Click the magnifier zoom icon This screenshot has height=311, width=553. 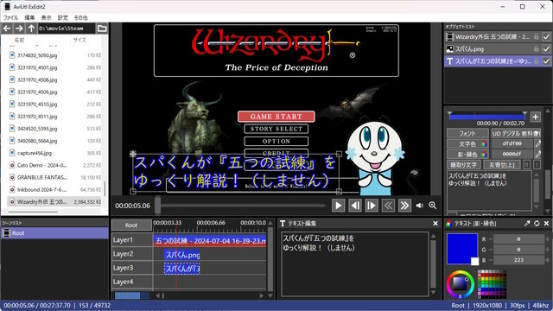click(433, 206)
